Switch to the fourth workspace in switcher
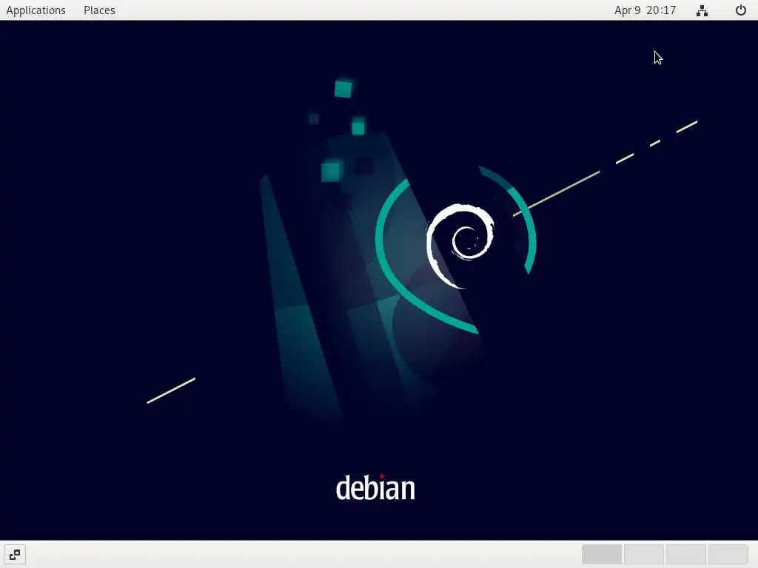The height and width of the screenshot is (568, 758). click(728, 555)
